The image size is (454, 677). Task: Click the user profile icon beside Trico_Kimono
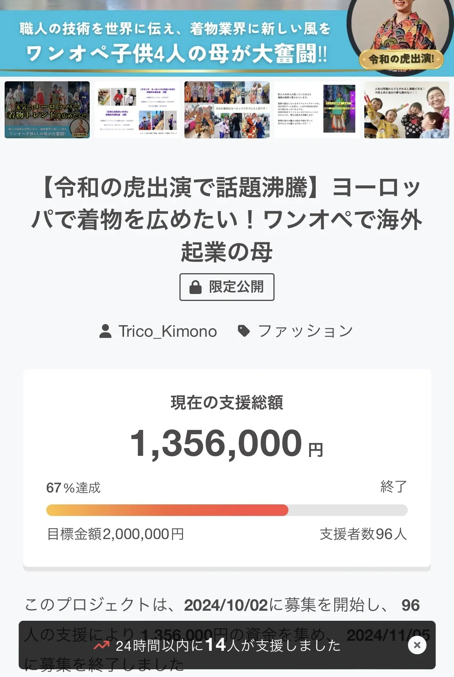point(106,331)
